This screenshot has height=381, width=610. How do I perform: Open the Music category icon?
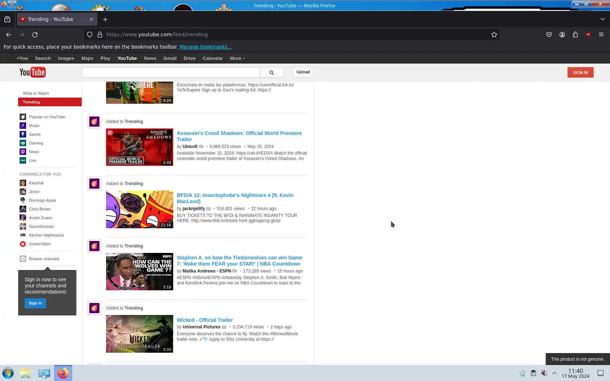[x=23, y=126]
